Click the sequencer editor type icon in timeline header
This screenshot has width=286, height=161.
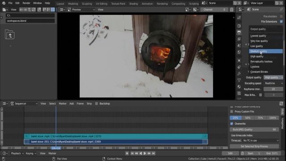[x=5, y=104]
